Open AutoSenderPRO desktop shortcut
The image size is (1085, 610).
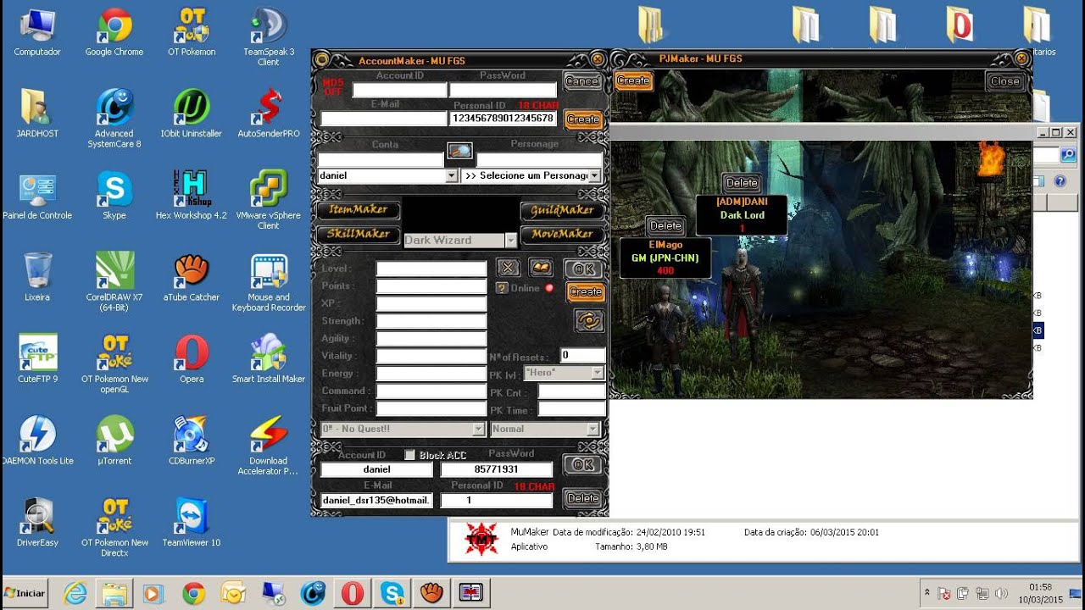coord(269,114)
